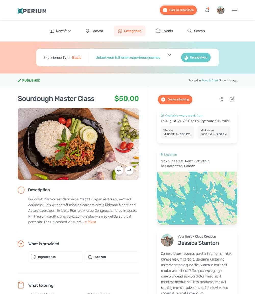Click the location map
The width and height of the screenshot is (255, 294).
tap(197, 198)
